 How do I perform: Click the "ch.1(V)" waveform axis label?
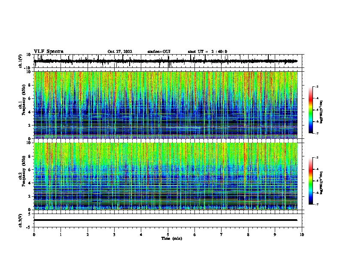(21, 61)
